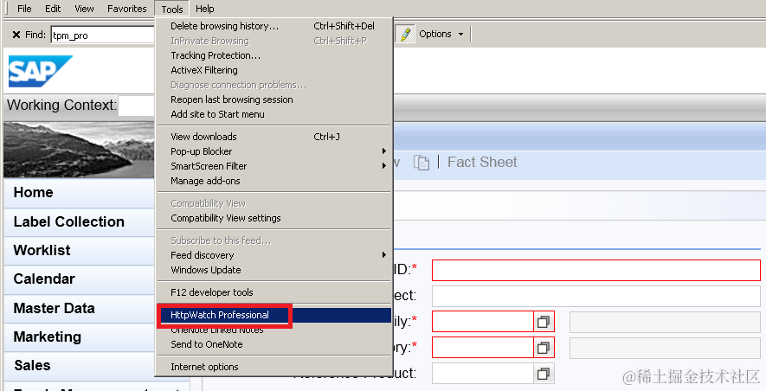Click the third required input field
766x391 pixels.
(483, 322)
